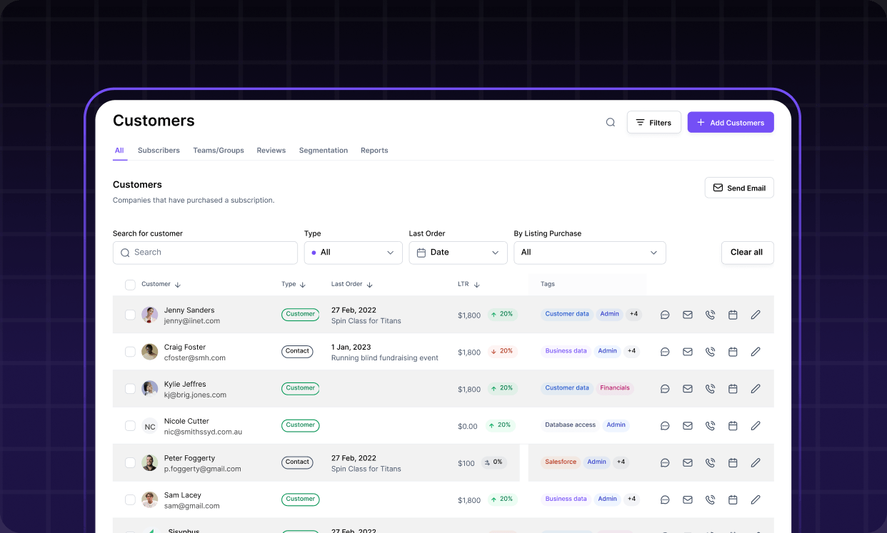
Task: Click the Add Customers button
Action: coord(730,123)
